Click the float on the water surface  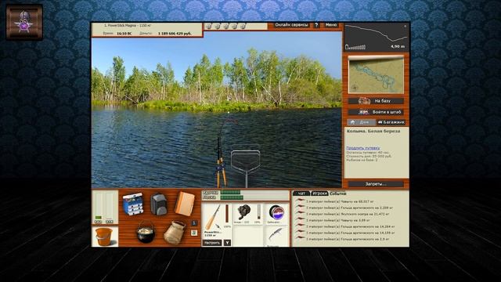228,113
